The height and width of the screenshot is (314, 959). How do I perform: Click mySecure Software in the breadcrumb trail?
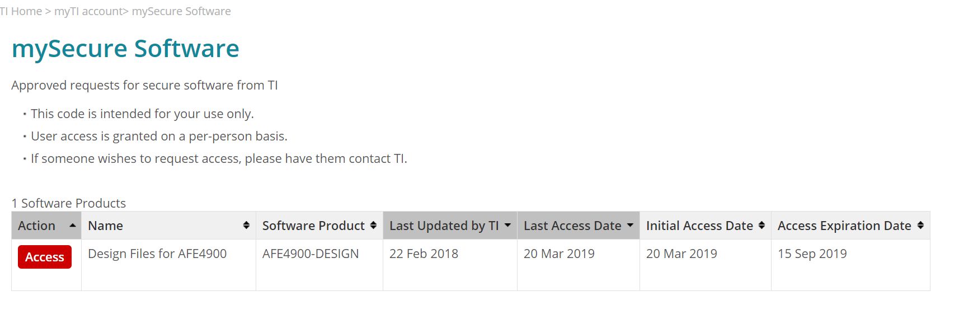(x=181, y=11)
